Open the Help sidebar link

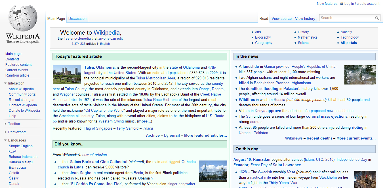(x=12, y=116)
